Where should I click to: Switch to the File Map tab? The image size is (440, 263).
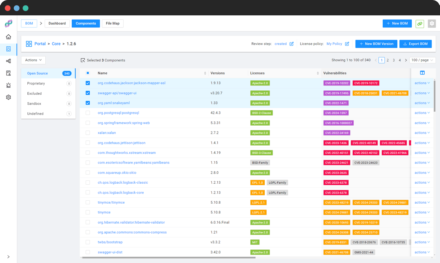tap(112, 23)
